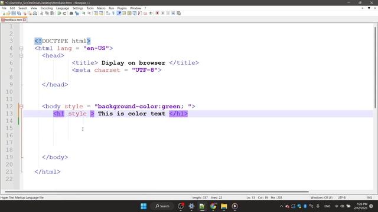Select the htmlBasic.html document tab

coord(13,20)
